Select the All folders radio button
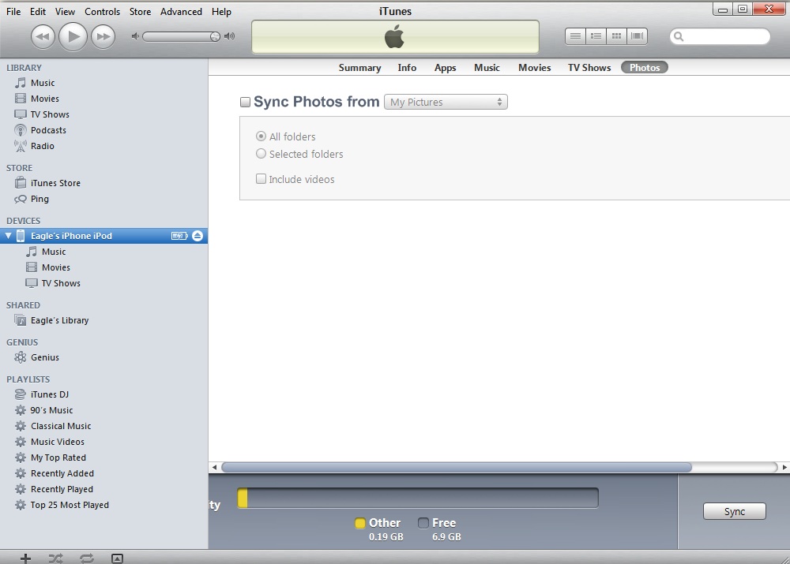 tap(261, 136)
